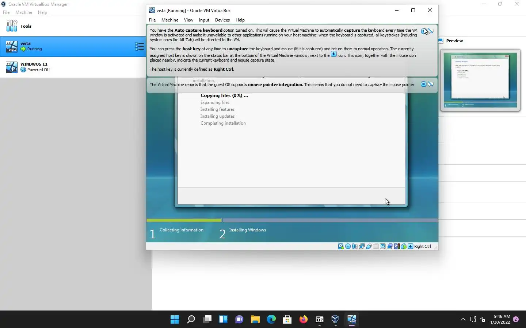
Task: Select the vista VM icon in Manager list
Action: click(x=12, y=46)
